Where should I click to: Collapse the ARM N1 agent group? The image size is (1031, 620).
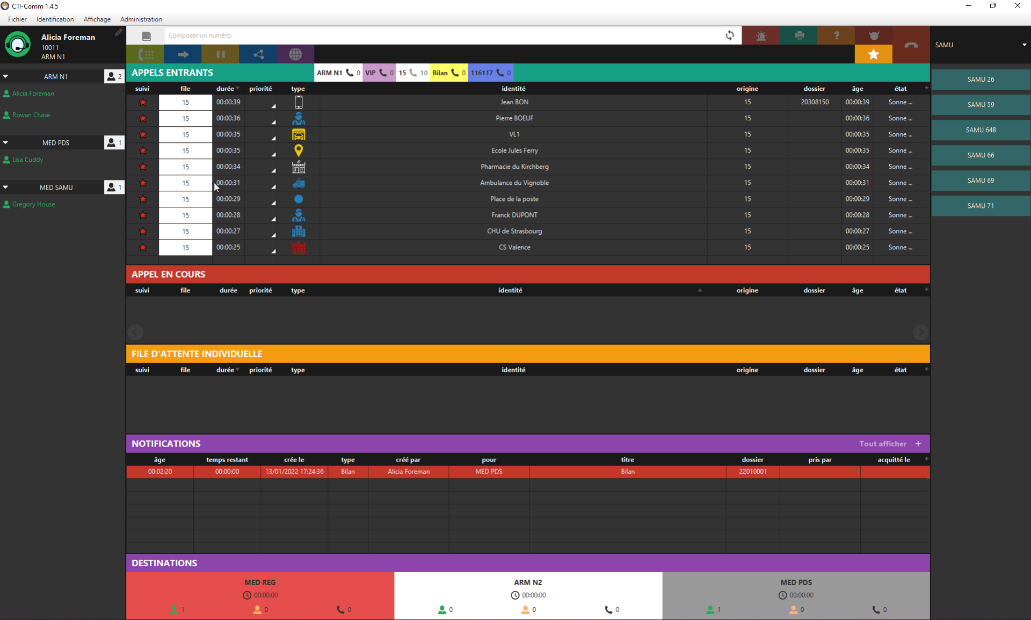click(5, 76)
